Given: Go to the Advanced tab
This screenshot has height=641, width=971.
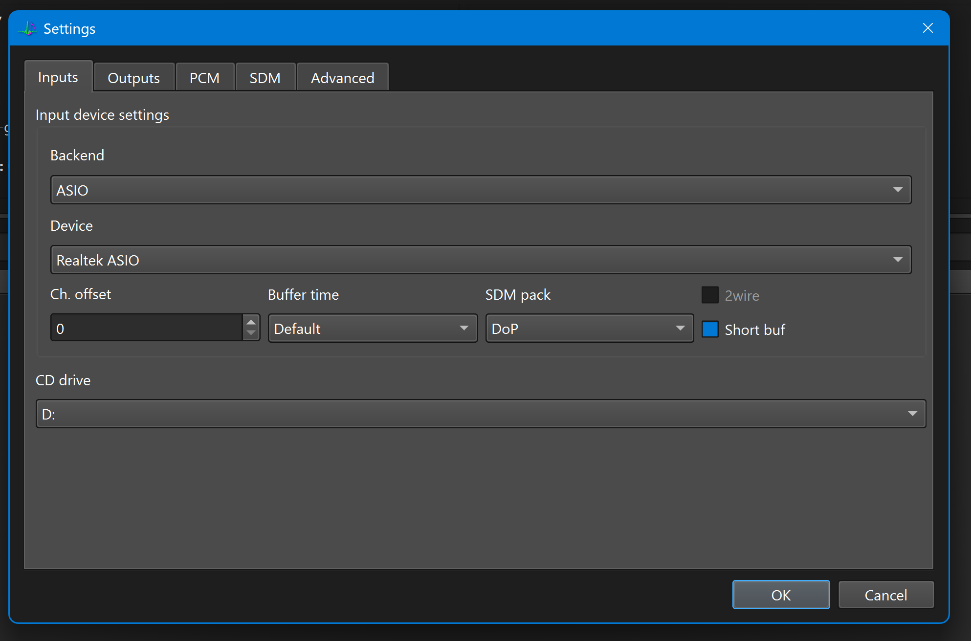Looking at the screenshot, I should pyautogui.click(x=342, y=78).
